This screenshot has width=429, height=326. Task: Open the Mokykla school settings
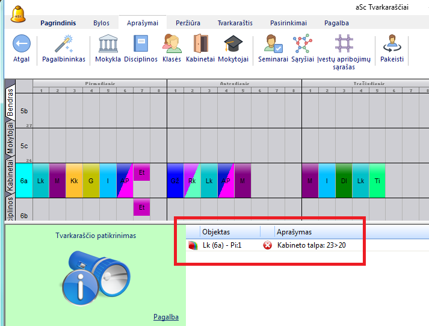[x=108, y=45]
